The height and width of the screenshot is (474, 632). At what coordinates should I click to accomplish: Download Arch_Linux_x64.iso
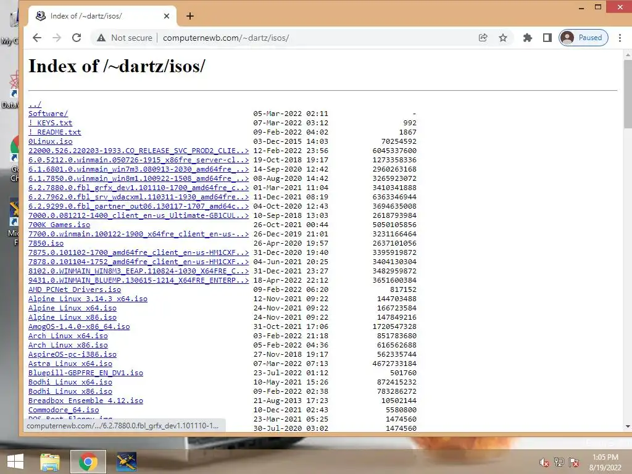point(68,336)
